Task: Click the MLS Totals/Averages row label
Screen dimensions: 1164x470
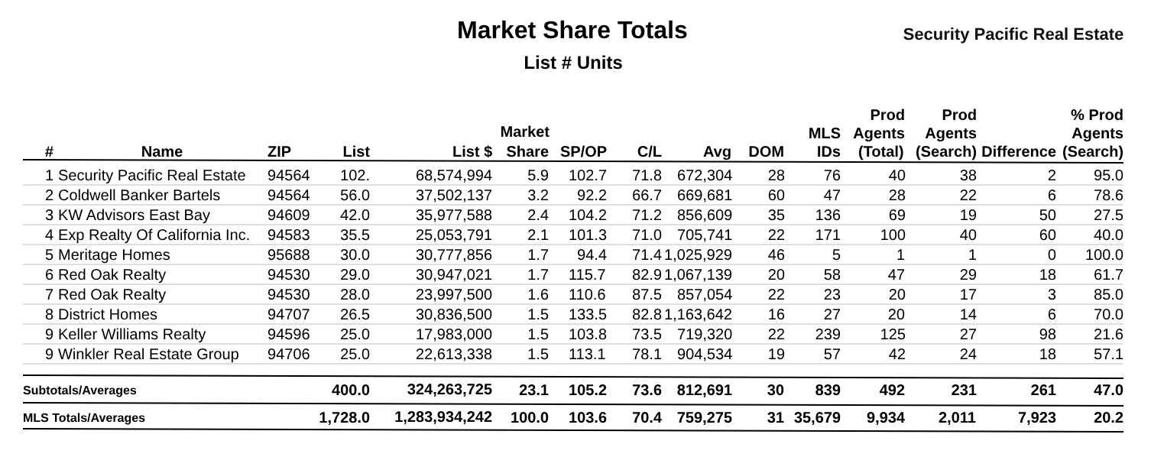Action: pos(84,418)
